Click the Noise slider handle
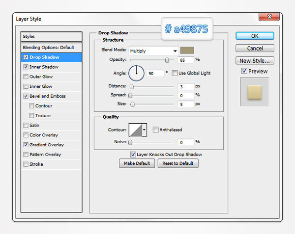Screen dimensions: 295x234 (x=130, y=142)
